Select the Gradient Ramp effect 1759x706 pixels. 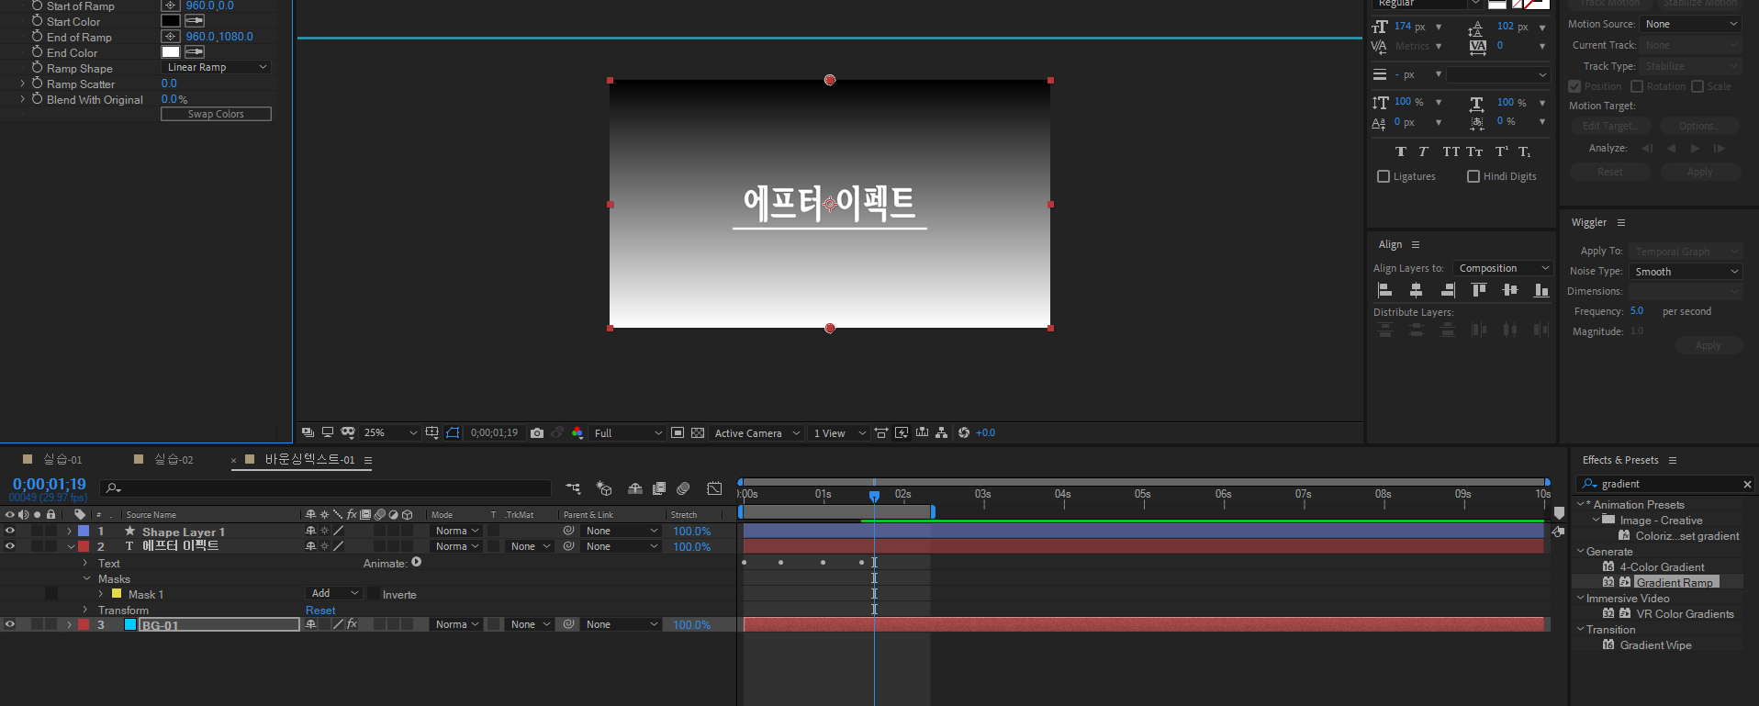pos(1675,582)
